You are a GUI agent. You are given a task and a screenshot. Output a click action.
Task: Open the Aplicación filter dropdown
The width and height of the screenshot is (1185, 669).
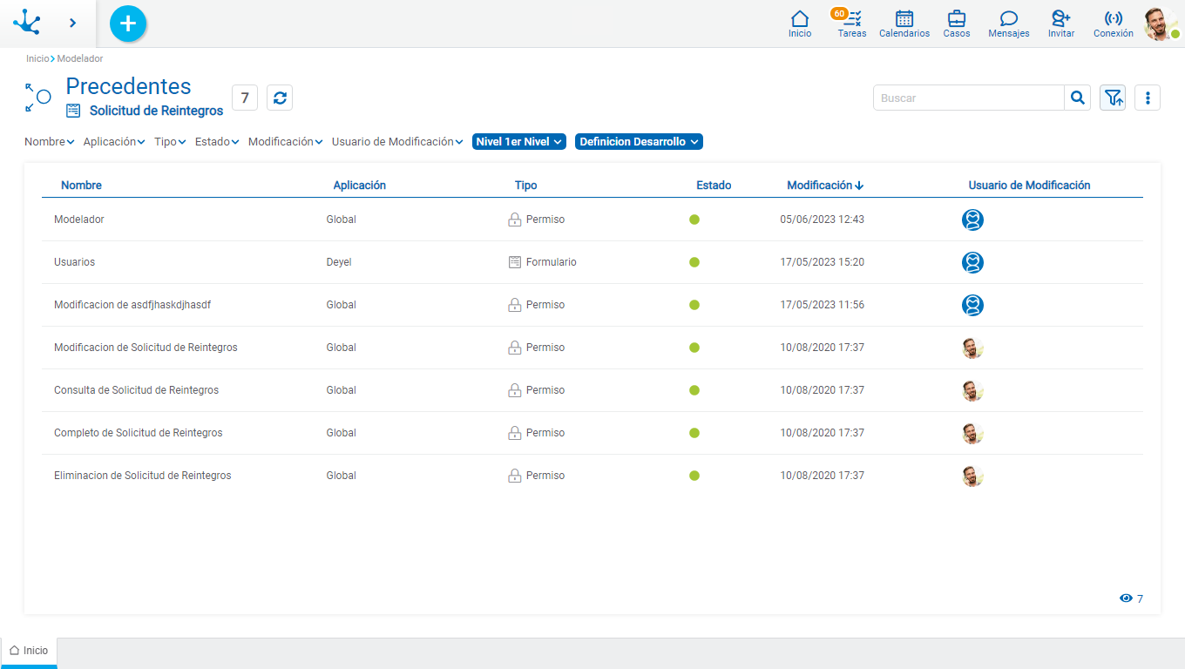(114, 141)
